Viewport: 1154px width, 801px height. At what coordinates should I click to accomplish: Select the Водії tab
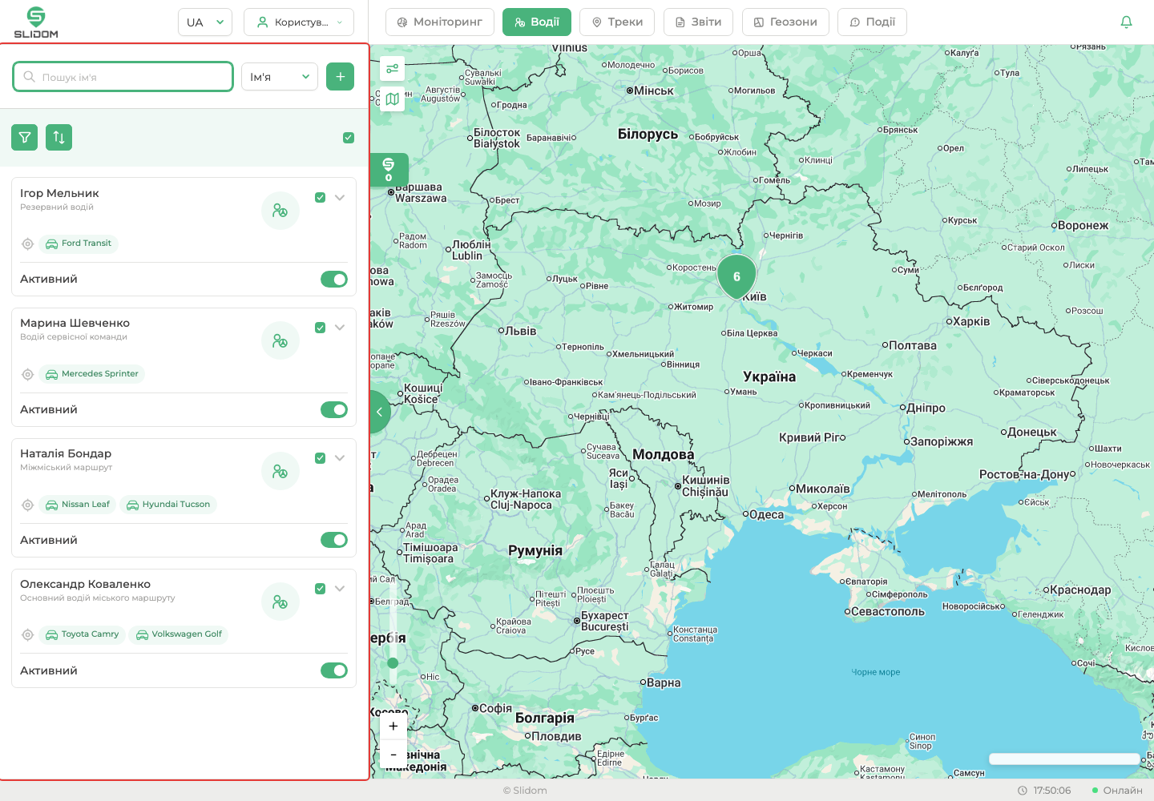point(537,22)
